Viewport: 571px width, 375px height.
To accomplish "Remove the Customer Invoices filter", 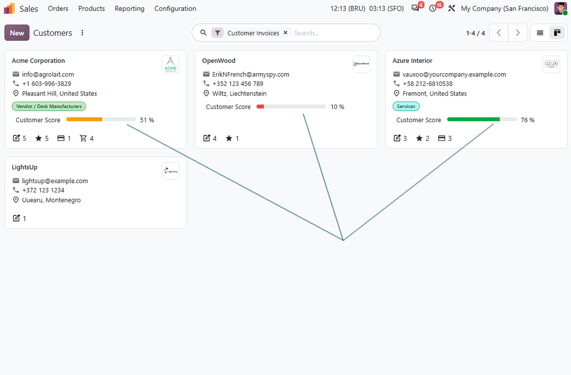I will (x=285, y=32).
